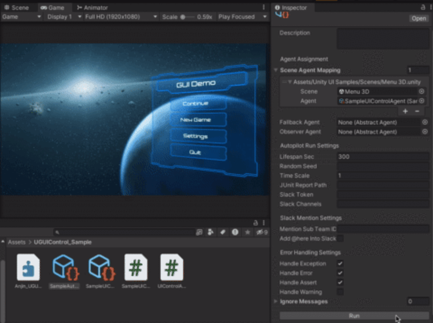Viewport: 433px width, 323px height.
Task: Enable the Handle Warning checkbox
Action: click(x=340, y=292)
